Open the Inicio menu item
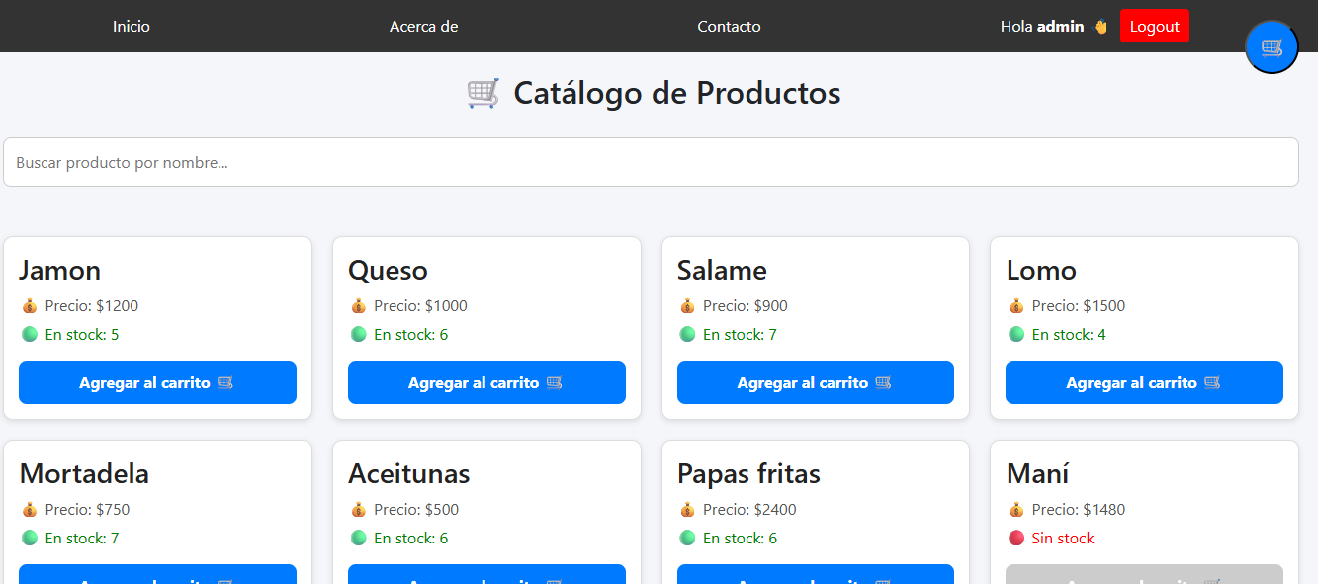This screenshot has height=584, width=1318. (x=132, y=26)
